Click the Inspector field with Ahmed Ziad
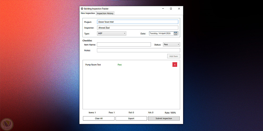 138,28
